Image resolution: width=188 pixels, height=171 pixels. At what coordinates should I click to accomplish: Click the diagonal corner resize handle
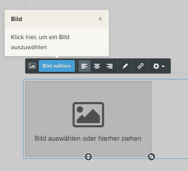[151, 157]
